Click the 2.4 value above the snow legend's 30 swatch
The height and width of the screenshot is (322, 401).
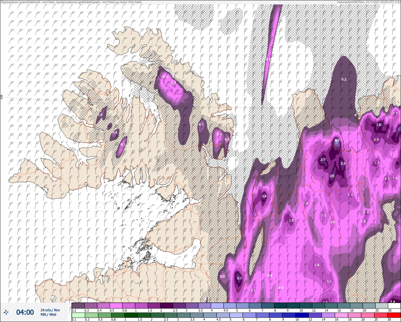392,302
